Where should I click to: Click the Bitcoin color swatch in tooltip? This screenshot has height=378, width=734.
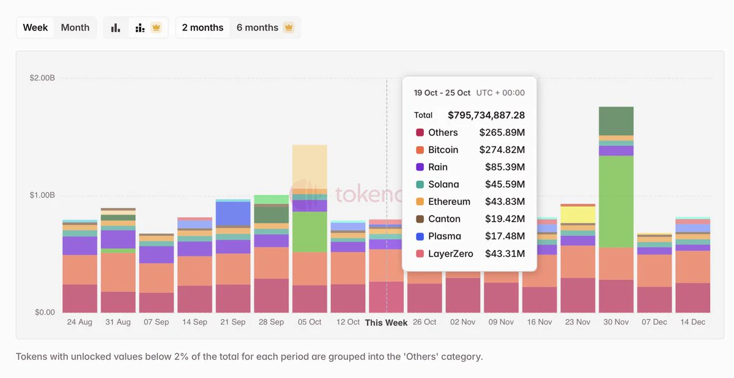(x=420, y=150)
